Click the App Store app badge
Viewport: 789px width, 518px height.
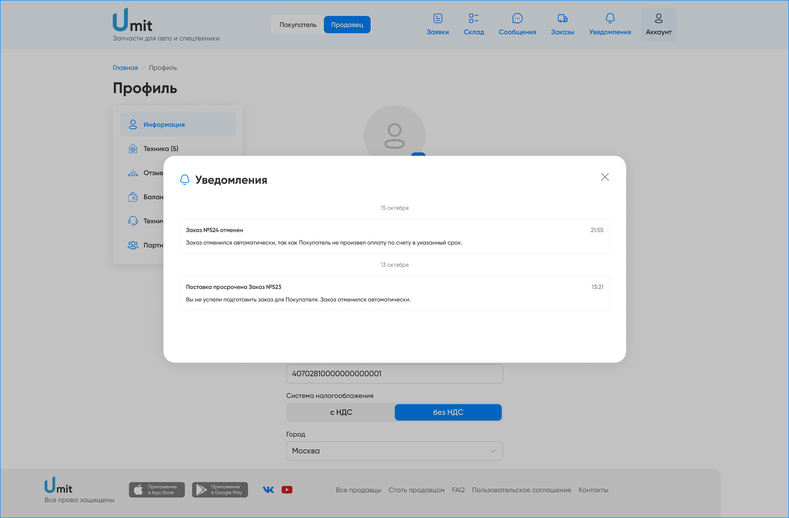[157, 490]
